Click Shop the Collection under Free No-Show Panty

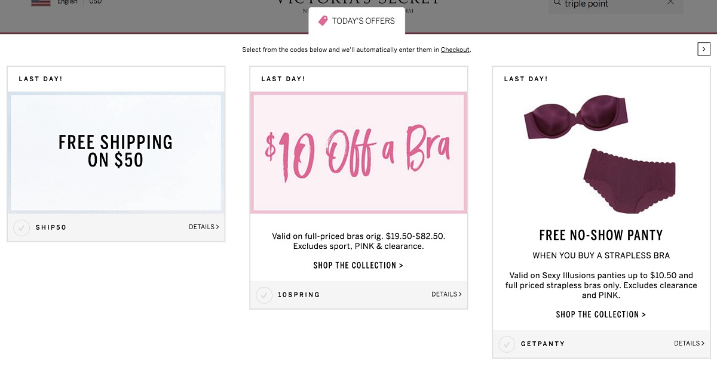pos(600,314)
